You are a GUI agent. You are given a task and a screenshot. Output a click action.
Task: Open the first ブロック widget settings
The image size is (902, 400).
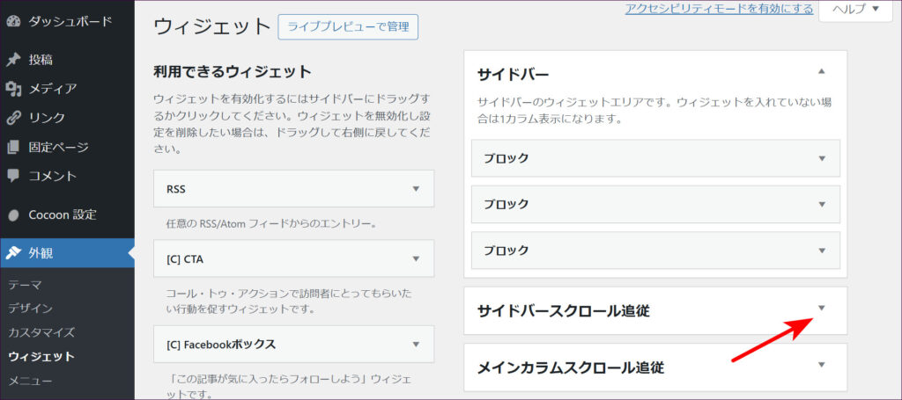pos(821,158)
